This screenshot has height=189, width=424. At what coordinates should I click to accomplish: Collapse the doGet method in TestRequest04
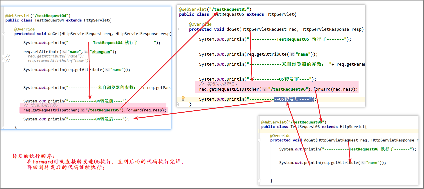tap(3, 34)
